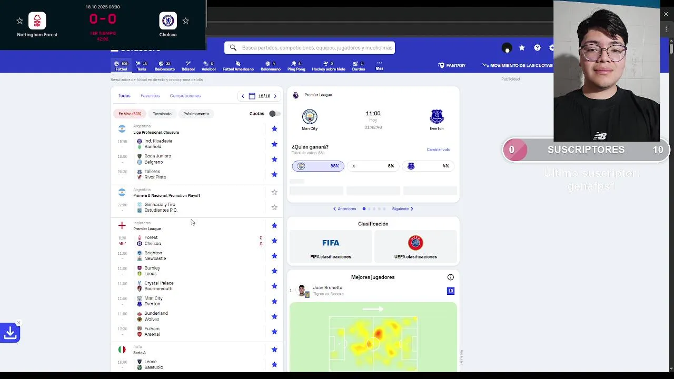Toggle favorite star for Fulham vs Arsenal

274,332
